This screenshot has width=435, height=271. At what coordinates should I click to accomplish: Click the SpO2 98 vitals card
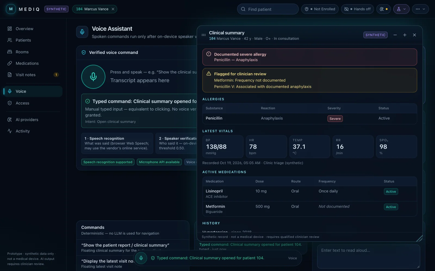tap(396, 147)
